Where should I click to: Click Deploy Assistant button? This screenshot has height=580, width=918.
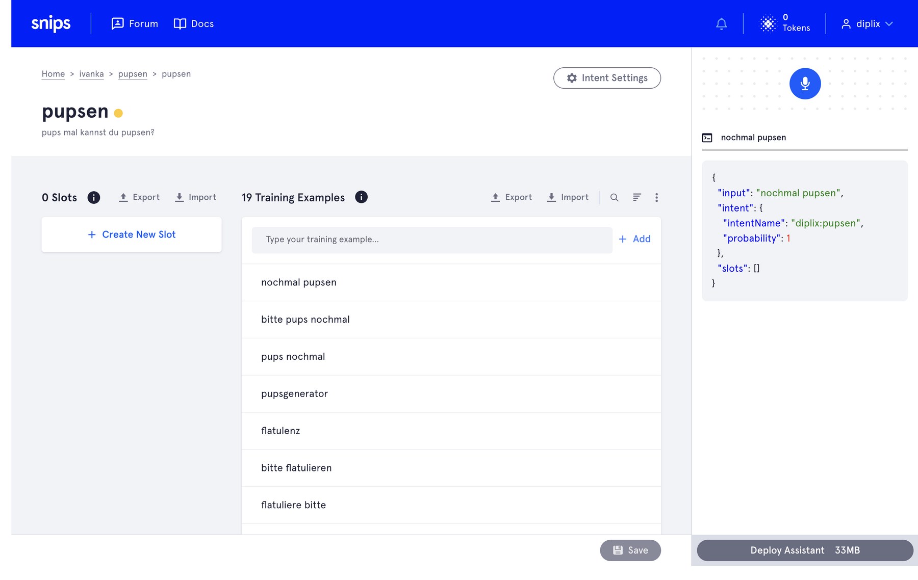[804, 550]
